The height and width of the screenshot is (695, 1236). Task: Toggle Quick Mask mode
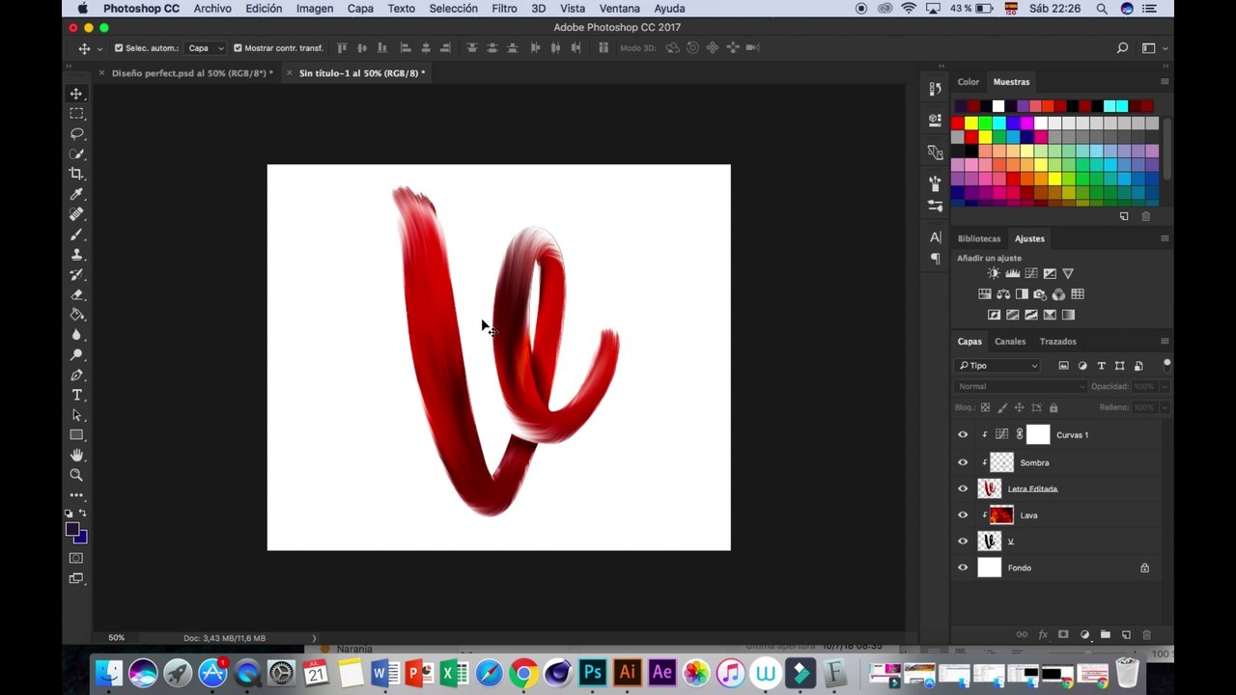coord(76,558)
